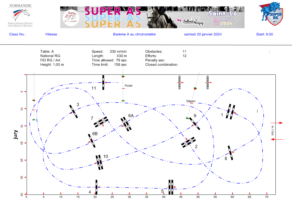Select combination element 6B
Viewport: 292px width, 199px height.
click(x=92, y=140)
